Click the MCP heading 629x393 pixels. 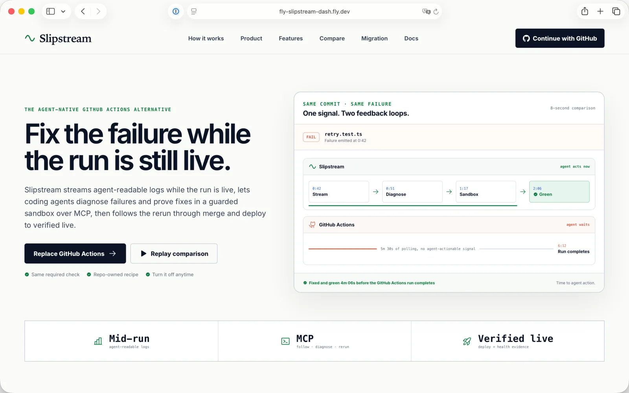(305, 338)
